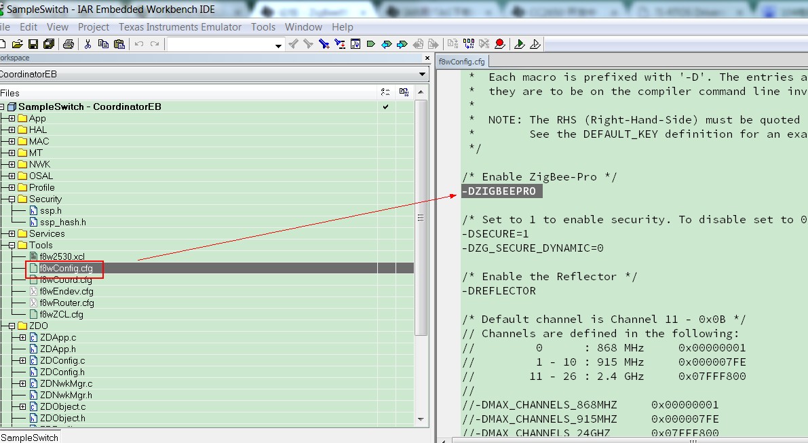Select f8wZCL.cfg file
The width and height of the screenshot is (808, 443).
click(x=61, y=314)
